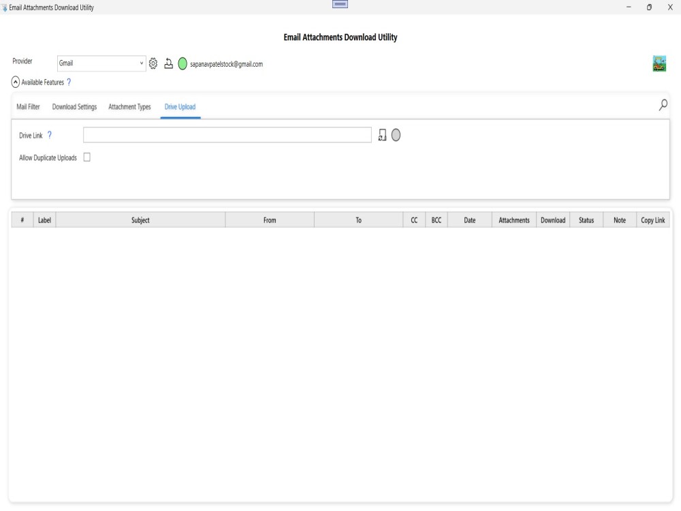Click the account login icon beside the gear

coord(168,63)
